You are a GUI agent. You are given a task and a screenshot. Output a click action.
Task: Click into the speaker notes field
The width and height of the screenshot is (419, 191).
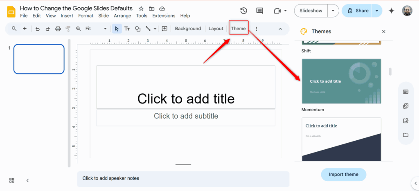[x=183, y=179]
